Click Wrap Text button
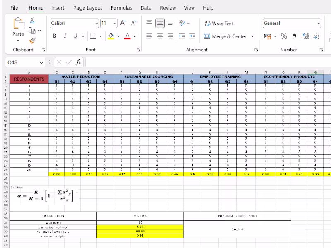This screenshot has width=331, height=248. point(219,24)
